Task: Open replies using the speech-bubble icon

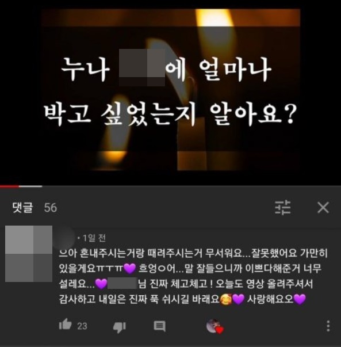Action: [x=160, y=326]
